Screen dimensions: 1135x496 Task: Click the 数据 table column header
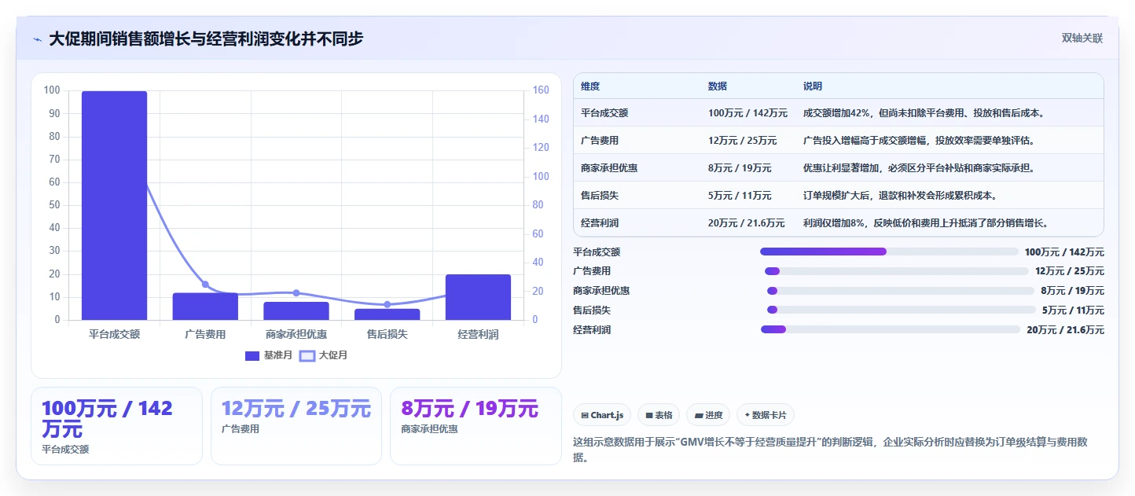718,86
